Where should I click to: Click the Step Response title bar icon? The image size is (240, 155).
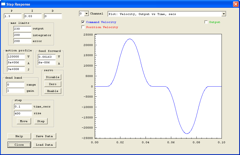pyautogui.click(x=3, y=4)
